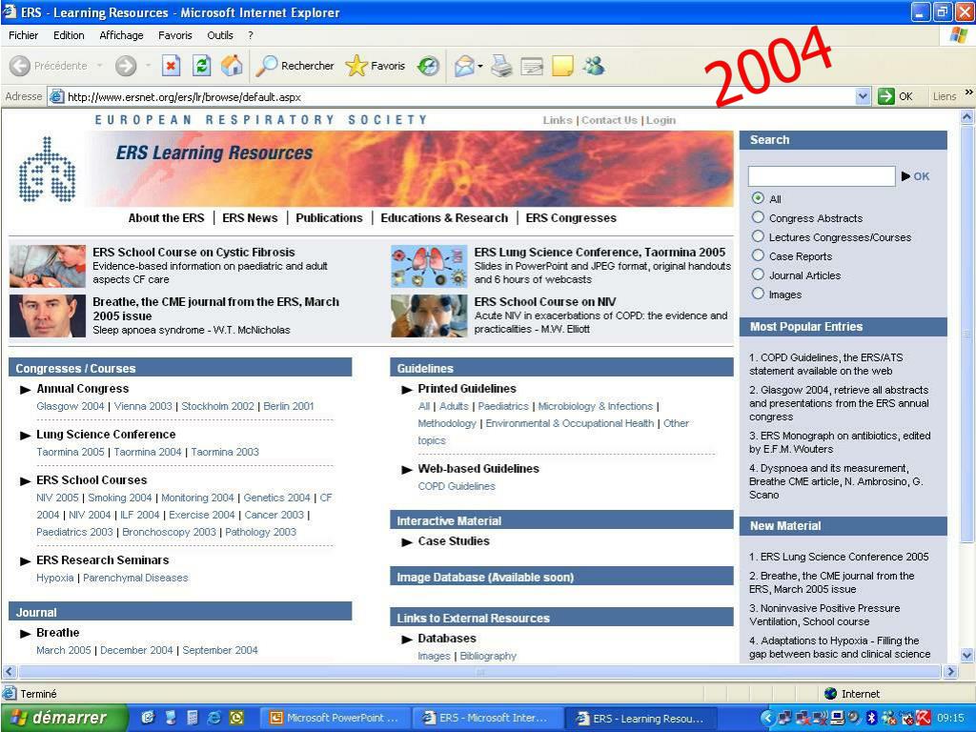The width and height of the screenshot is (976, 732).
Task: Open the Affichage menu
Action: (x=121, y=35)
